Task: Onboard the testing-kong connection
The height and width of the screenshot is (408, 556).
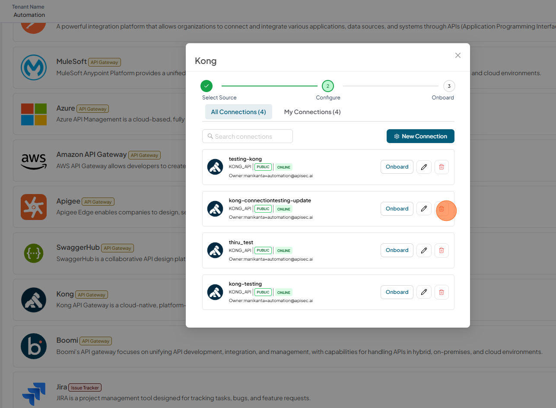Action: 397,167
